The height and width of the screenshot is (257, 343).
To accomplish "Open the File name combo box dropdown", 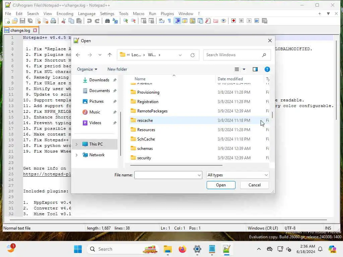I will pyautogui.click(x=199, y=175).
